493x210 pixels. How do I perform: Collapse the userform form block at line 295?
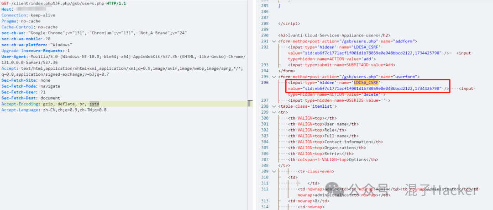274,77
